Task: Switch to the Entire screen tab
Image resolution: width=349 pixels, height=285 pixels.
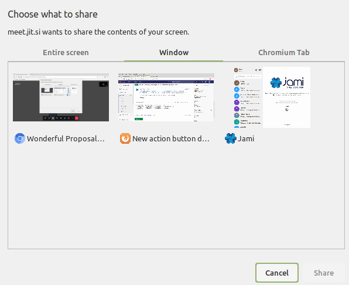Action: pos(66,52)
